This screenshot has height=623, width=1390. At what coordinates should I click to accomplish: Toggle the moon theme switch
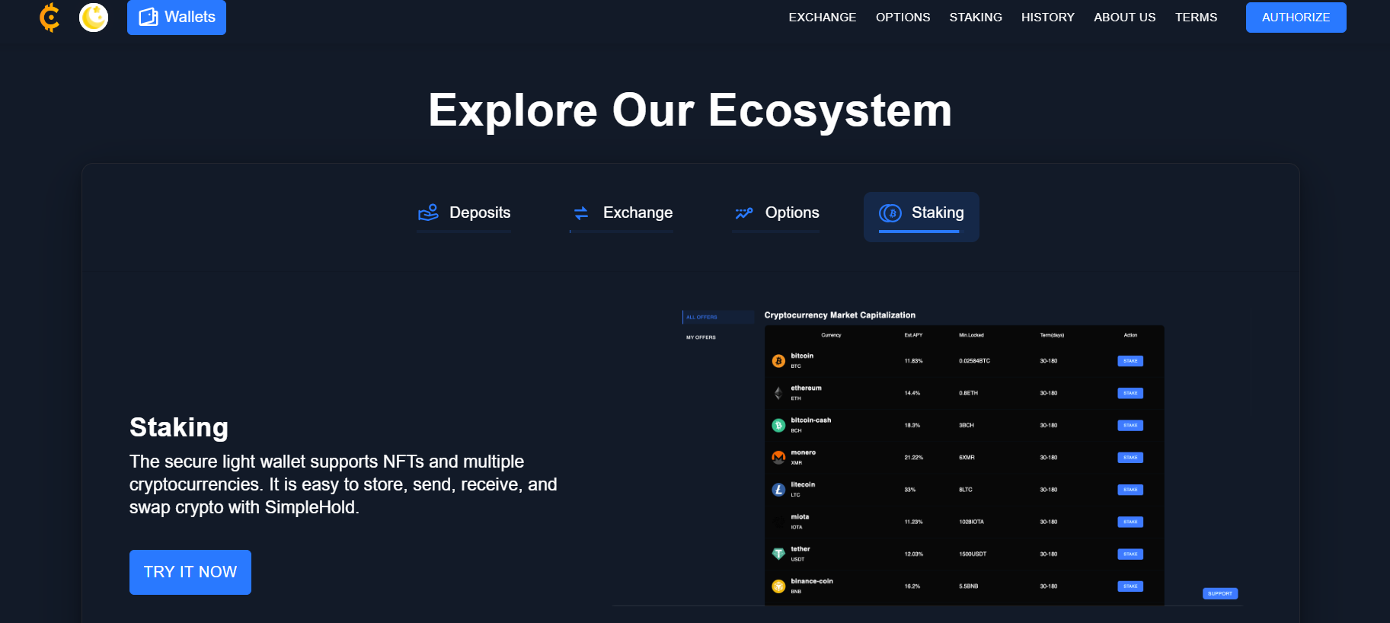coord(94,17)
